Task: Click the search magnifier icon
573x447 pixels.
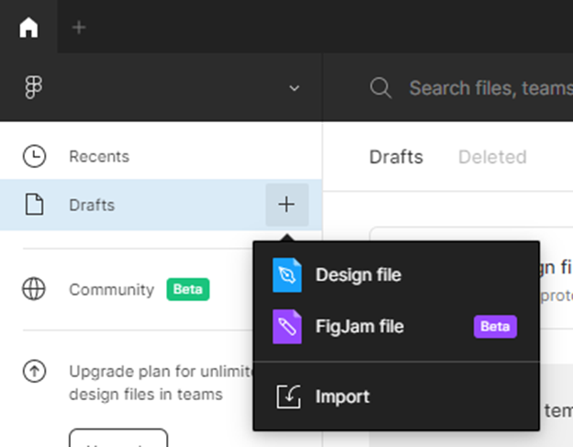Action: click(380, 88)
